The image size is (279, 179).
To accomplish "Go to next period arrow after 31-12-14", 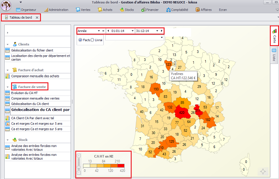I will [162, 31].
